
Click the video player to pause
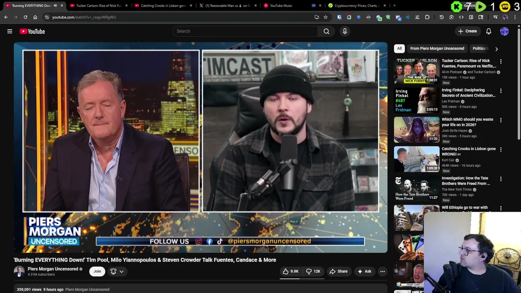201,147
